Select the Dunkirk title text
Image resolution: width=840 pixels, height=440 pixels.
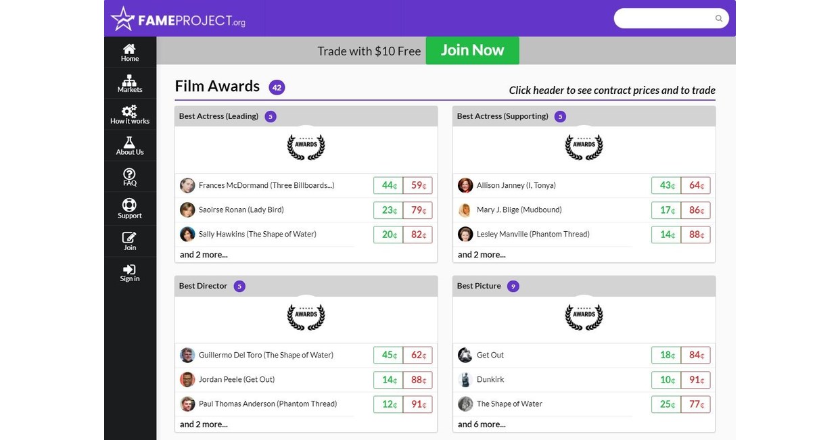[490, 379]
